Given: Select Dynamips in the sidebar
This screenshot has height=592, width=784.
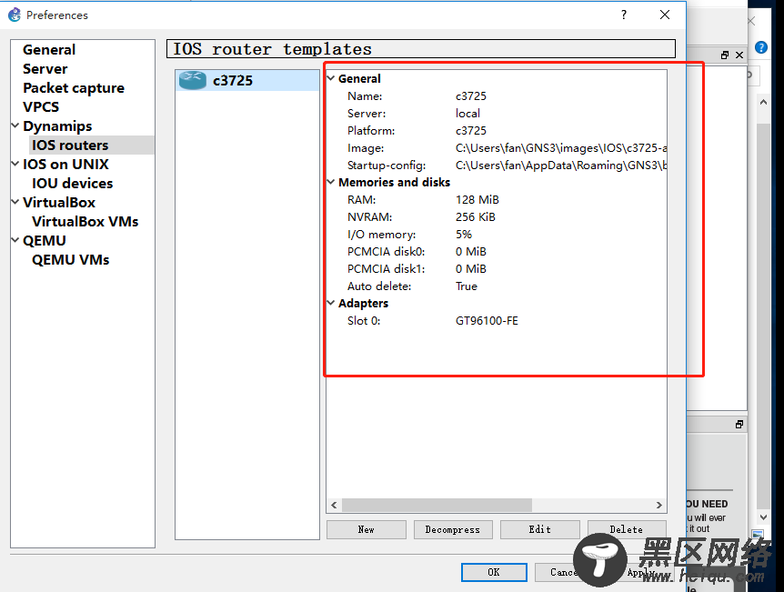Looking at the screenshot, I should (57, 126).
